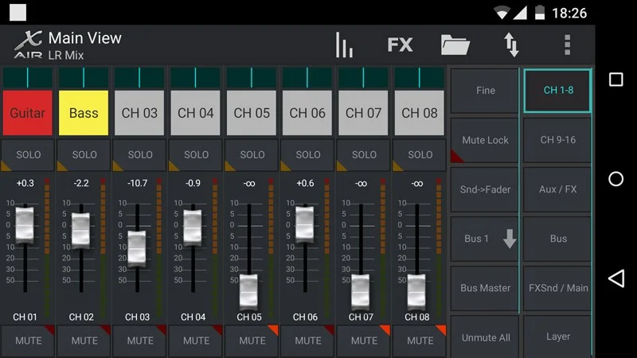Open the meters view icon
This screenshot has height=358, width=637.
(344, 45)
